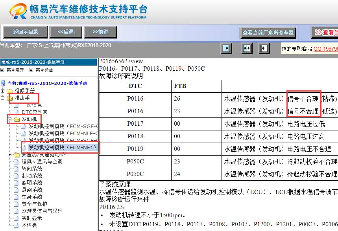Go back with <<后退 button
The height and width of the screenshot is (231, 338).
point(66,32)
